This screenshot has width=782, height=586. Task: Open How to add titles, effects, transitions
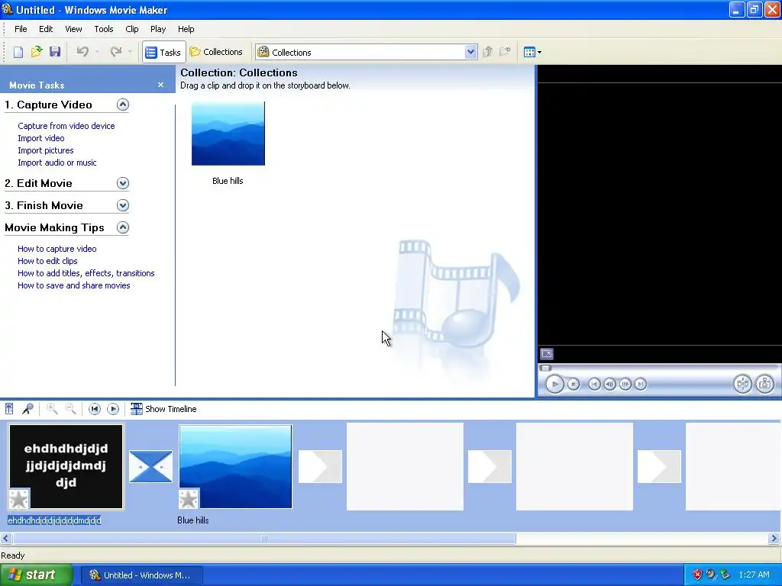(86, 273)
